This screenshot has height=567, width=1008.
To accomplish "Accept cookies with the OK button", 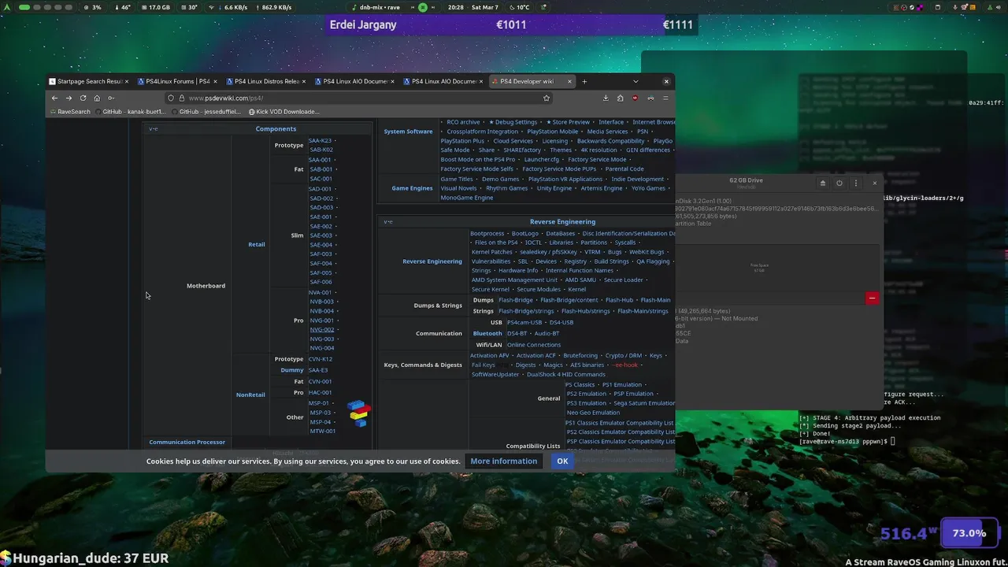I will [x=562, y=461].
